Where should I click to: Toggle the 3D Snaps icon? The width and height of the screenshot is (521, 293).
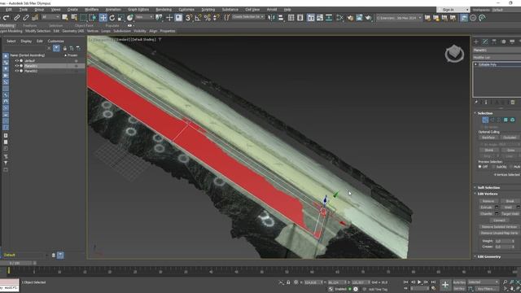189,18
